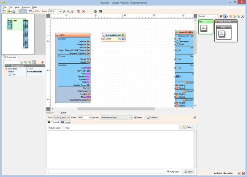Open the Arduino menu
247x177 pixels.
[x=25, y=7]
